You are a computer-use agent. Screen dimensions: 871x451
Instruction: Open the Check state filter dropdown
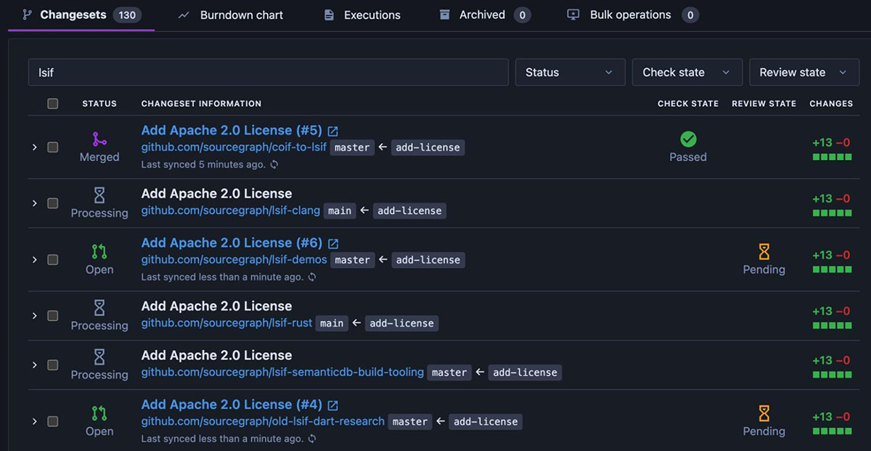coord(687,73)
